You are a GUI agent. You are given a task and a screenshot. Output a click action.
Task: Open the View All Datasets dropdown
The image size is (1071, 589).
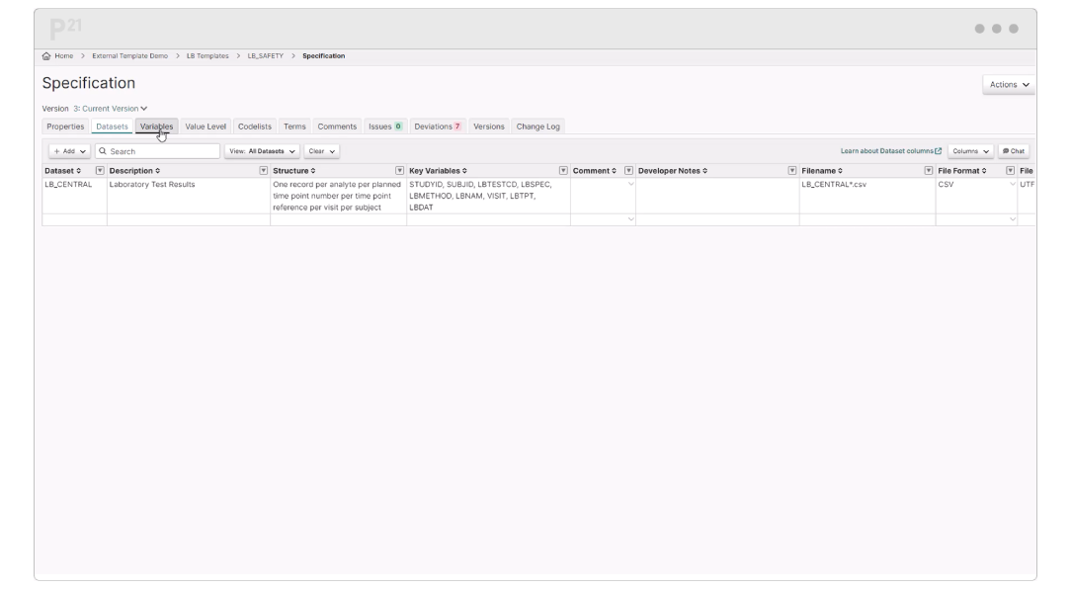(262, 151)
